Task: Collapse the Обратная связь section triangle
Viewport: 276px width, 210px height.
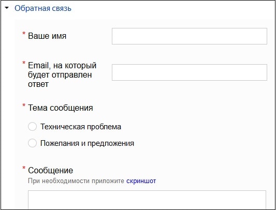Action: pos(7,8)
